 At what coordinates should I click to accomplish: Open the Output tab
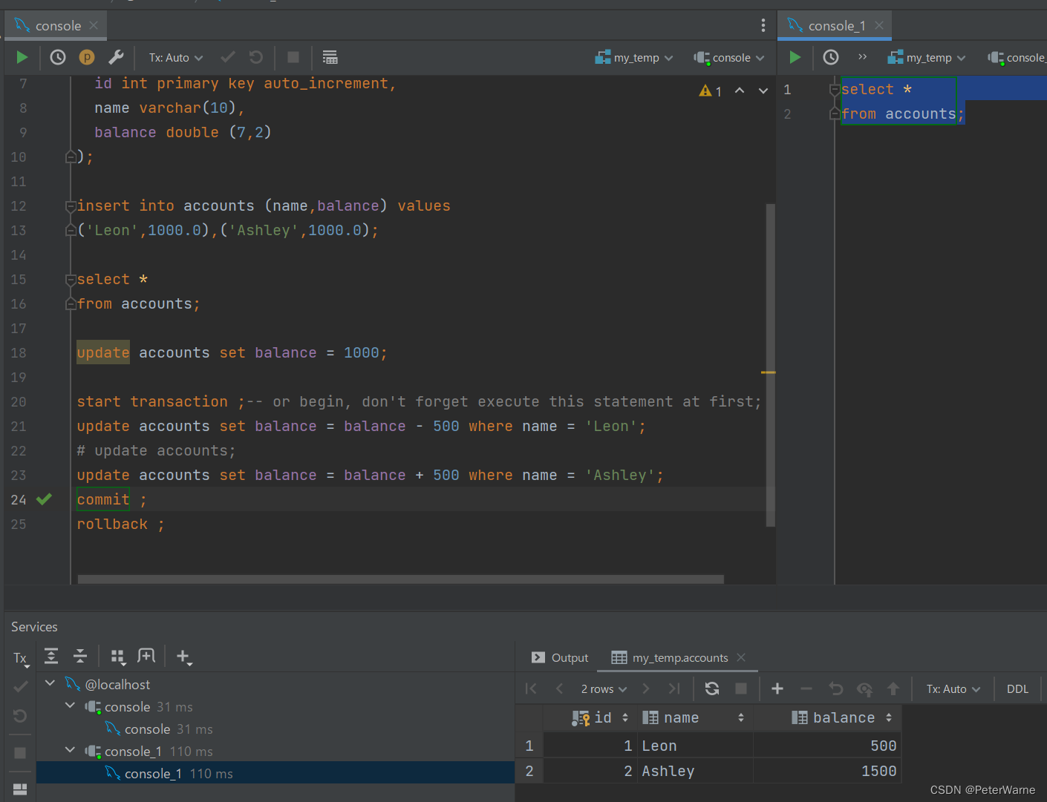pos(560,657)
